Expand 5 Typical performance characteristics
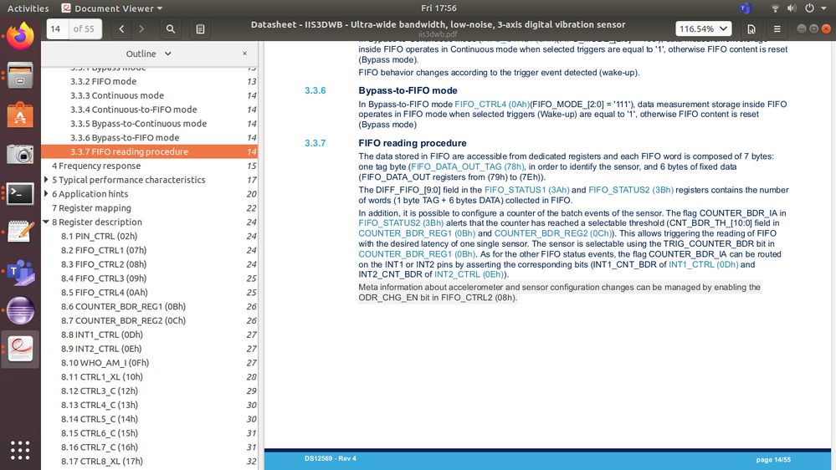836x470 pixels. [46, 180]
